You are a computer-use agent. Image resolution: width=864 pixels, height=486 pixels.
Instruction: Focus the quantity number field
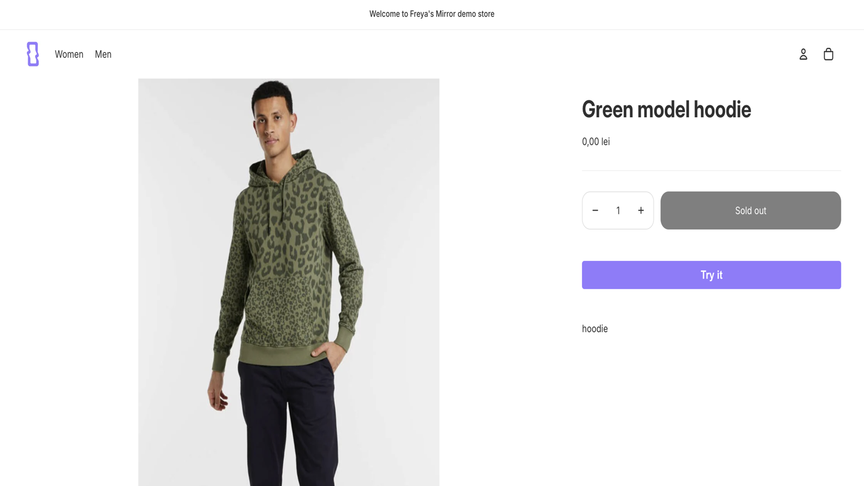point(618,211)
